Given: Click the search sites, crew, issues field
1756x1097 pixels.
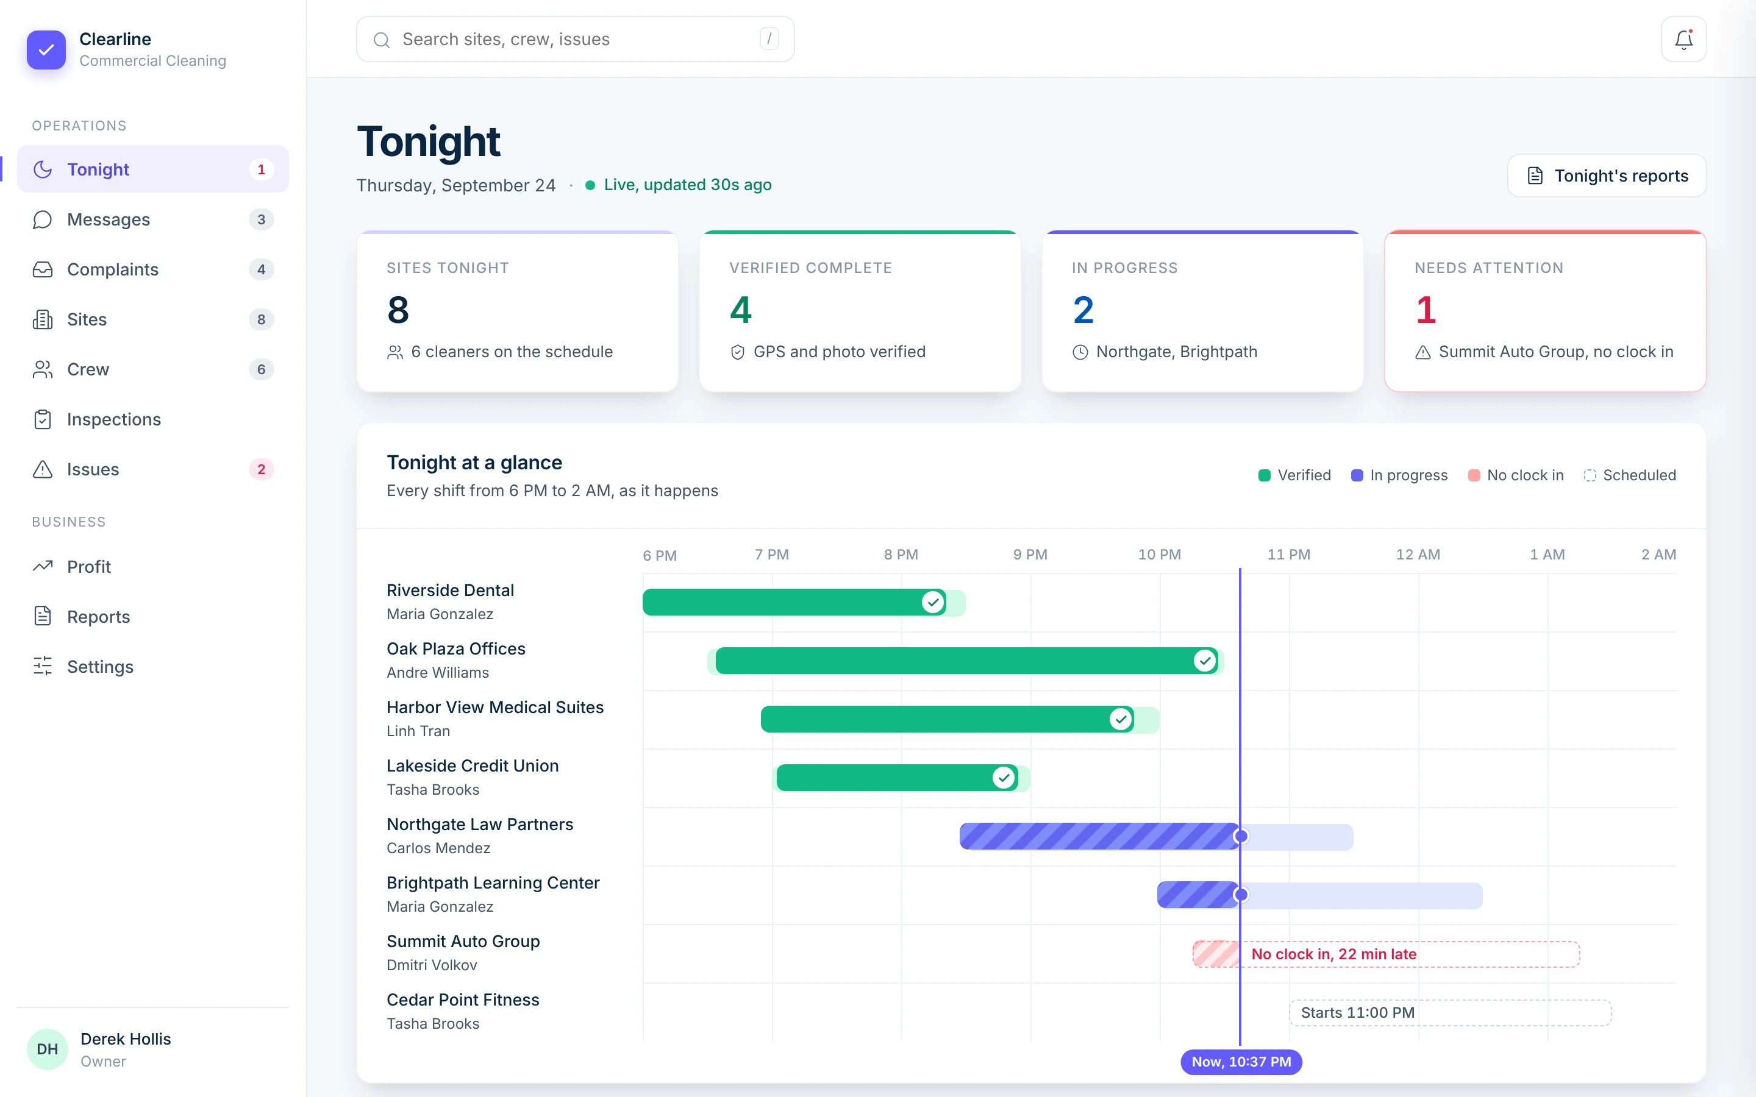Looking at the screenshot, I should pyautogui.click(x=576, y=39).
